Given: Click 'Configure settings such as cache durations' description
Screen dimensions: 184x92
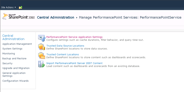Looking at the screenshot, I should click(95, 40).
